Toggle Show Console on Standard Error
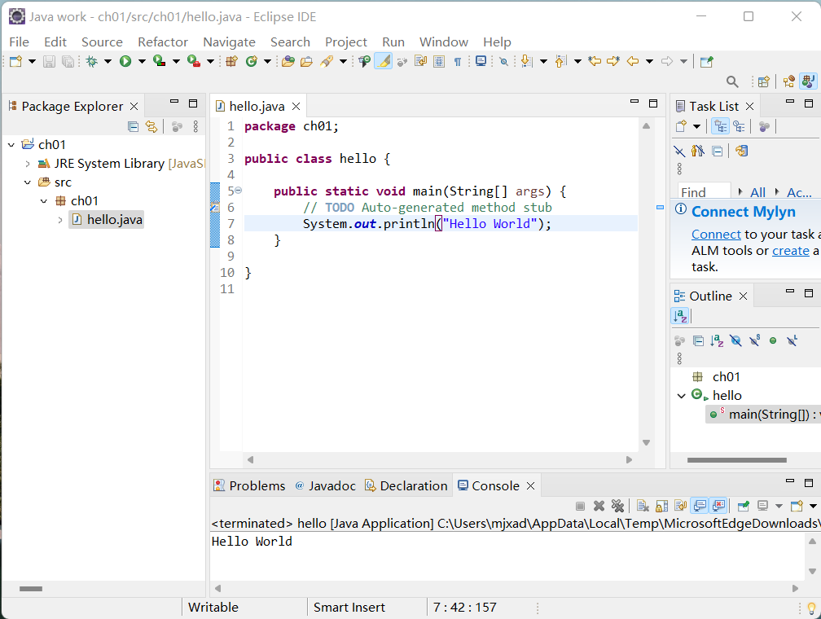The height and width of the screenshot is (619, 821). tap(718, 506)
